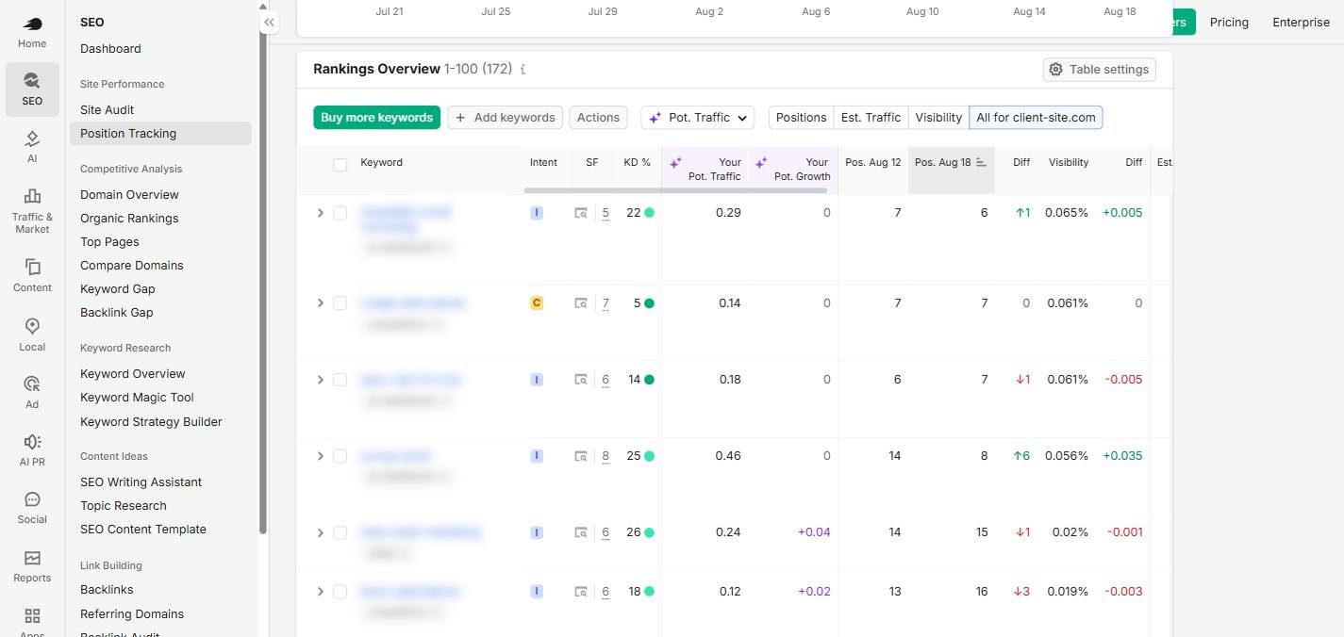Screen dimensions: 1344x637
Task: Open Backlink Gap in sidebar
Action: tap(117, 313)
